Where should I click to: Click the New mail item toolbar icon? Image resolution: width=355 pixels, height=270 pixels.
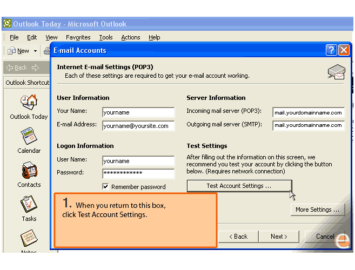pos(11,51)
